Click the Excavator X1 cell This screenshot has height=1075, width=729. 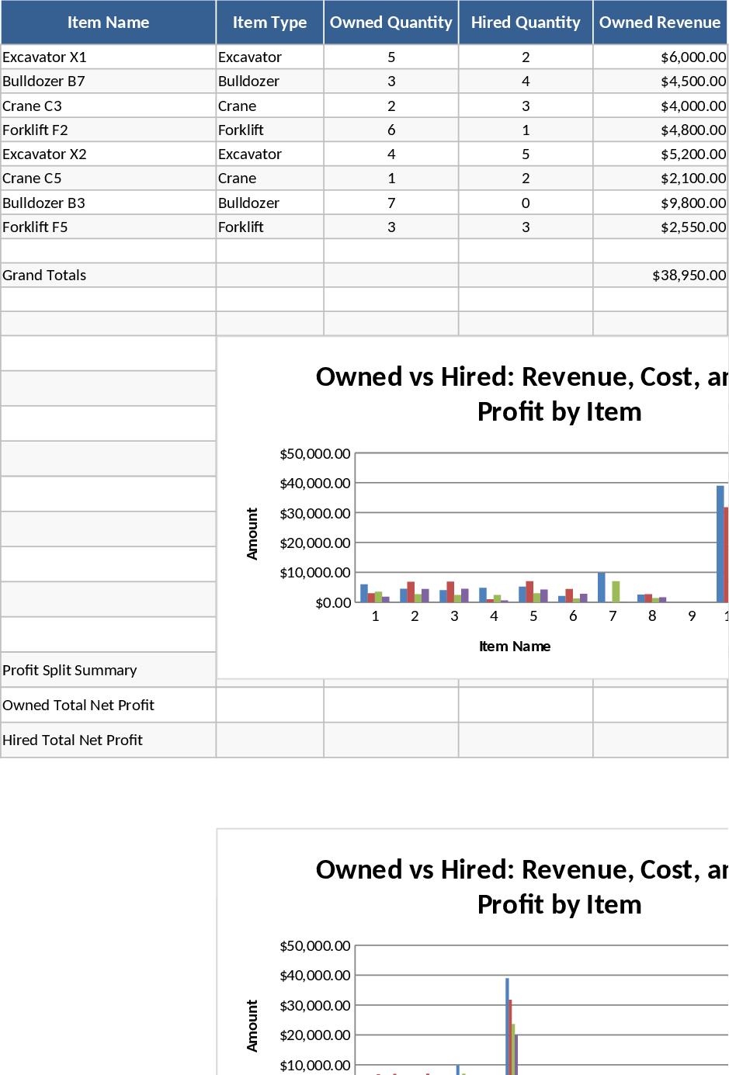pos(108,57)
